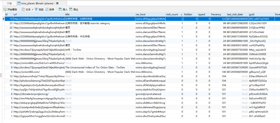Click the Begin Transaction (开始事务) icon
This screenshot has height=123, width=280.
(x=5, y=10)
